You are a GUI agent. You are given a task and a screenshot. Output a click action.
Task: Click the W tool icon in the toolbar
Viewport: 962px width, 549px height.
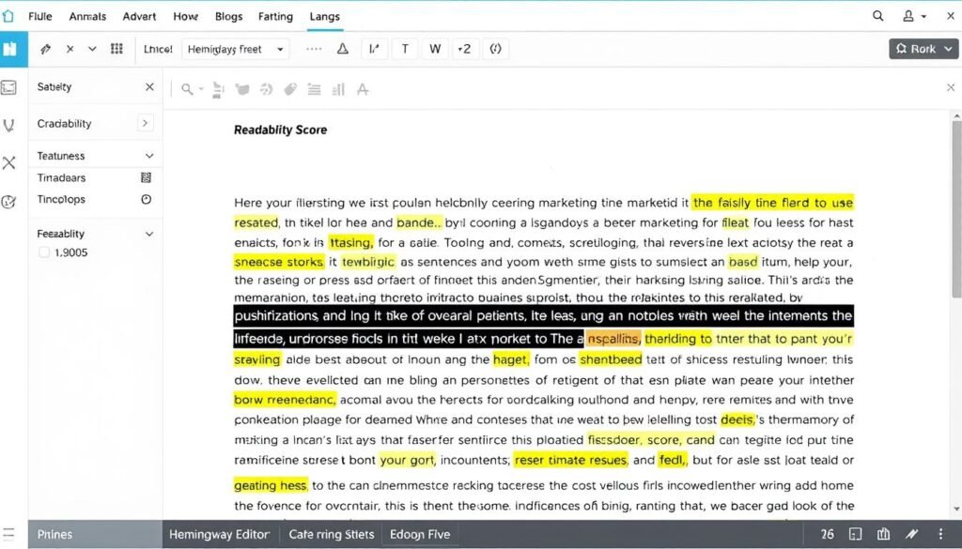(x=435, y=48)
